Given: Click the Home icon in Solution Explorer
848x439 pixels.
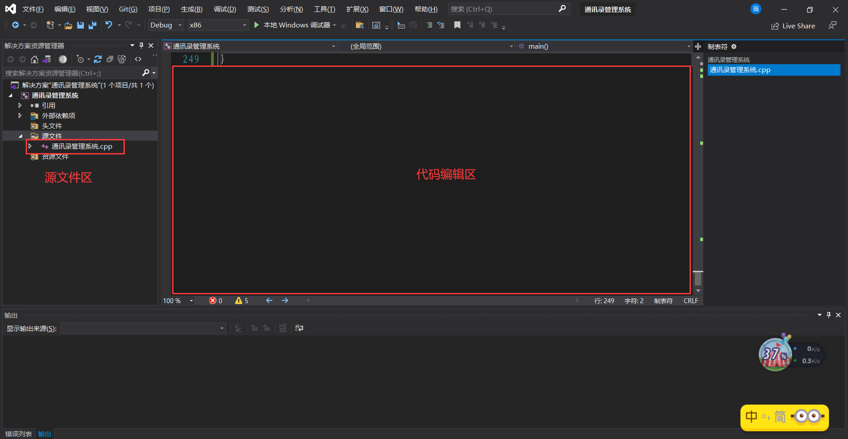Looking at the screenshot, I should click(x=35, y=59).
